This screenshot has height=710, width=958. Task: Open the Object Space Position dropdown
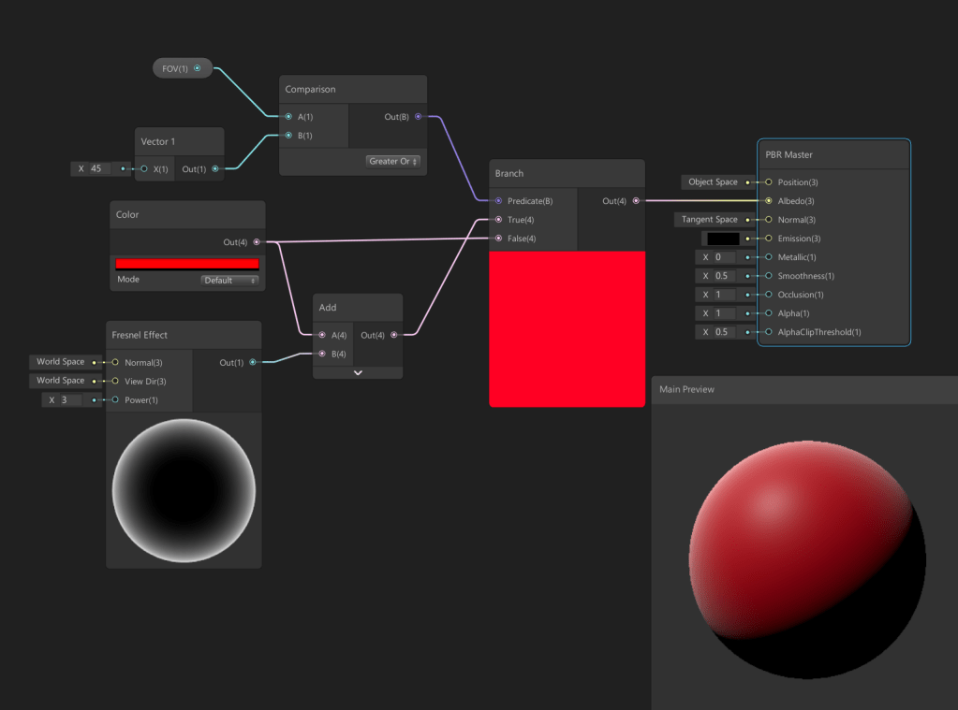(x=714, y=182)
